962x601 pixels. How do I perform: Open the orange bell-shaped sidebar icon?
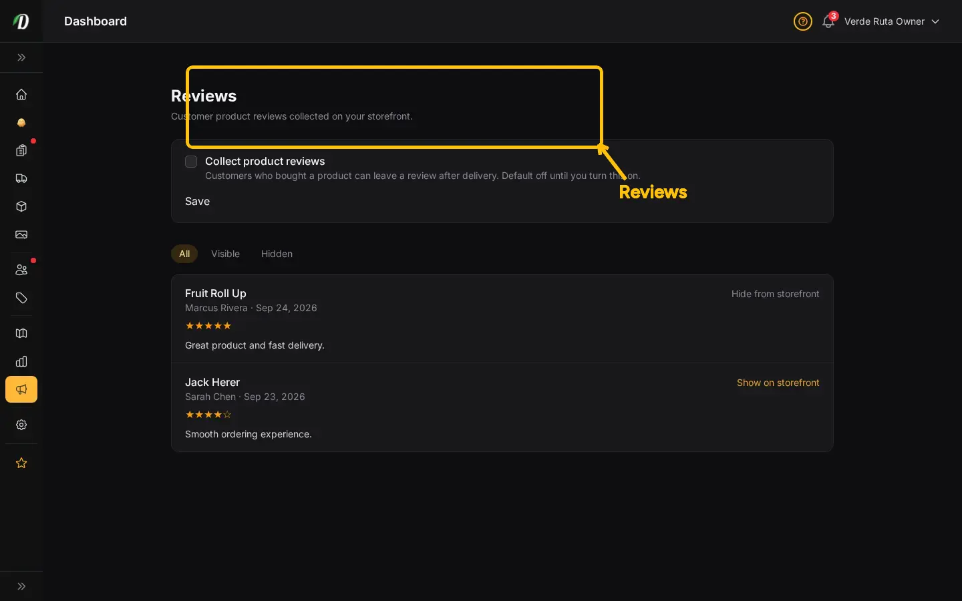click(x=21, y=122)
